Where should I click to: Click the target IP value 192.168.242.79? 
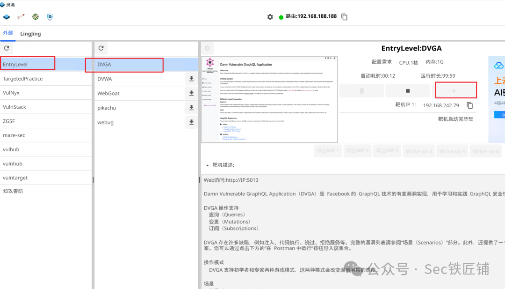(x=441, y=105)
